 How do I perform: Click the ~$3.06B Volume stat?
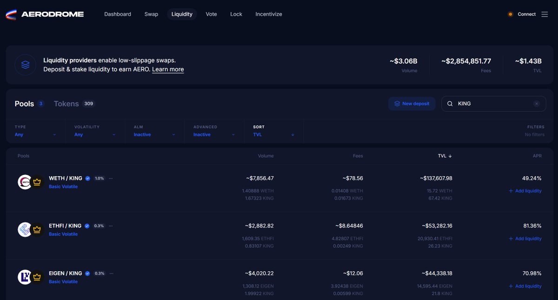coord(403,61)
